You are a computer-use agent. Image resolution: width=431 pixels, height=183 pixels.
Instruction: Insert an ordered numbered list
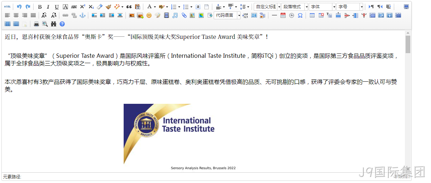(x=173, y=7)
